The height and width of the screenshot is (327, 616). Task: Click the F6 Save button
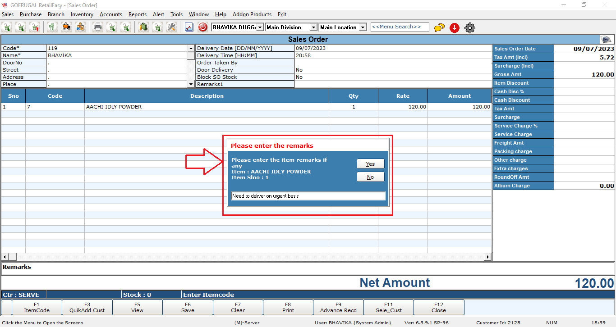point(188,307)
